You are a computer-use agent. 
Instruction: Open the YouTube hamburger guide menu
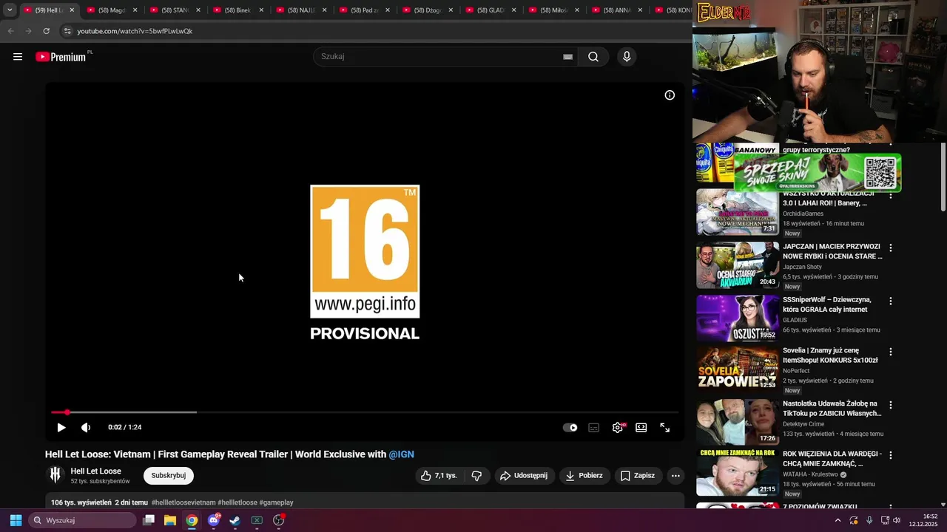(x=18, y=57)
